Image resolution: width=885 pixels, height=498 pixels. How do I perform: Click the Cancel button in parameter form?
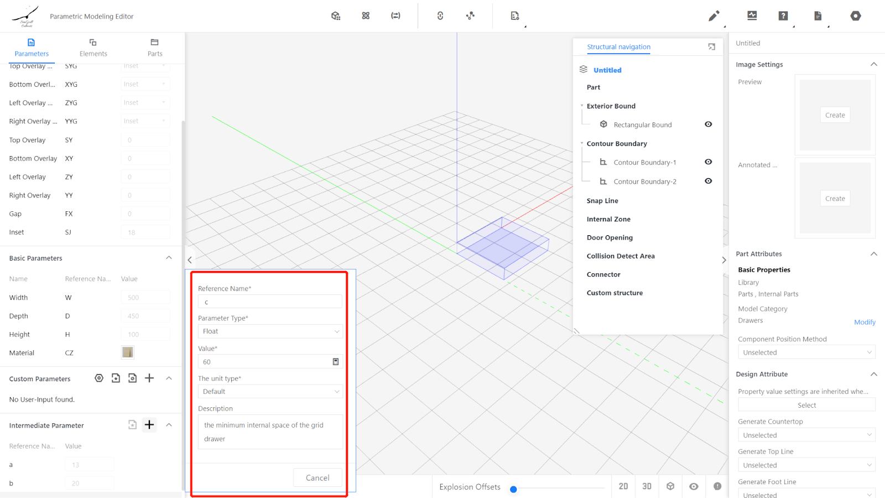(317, 478)
